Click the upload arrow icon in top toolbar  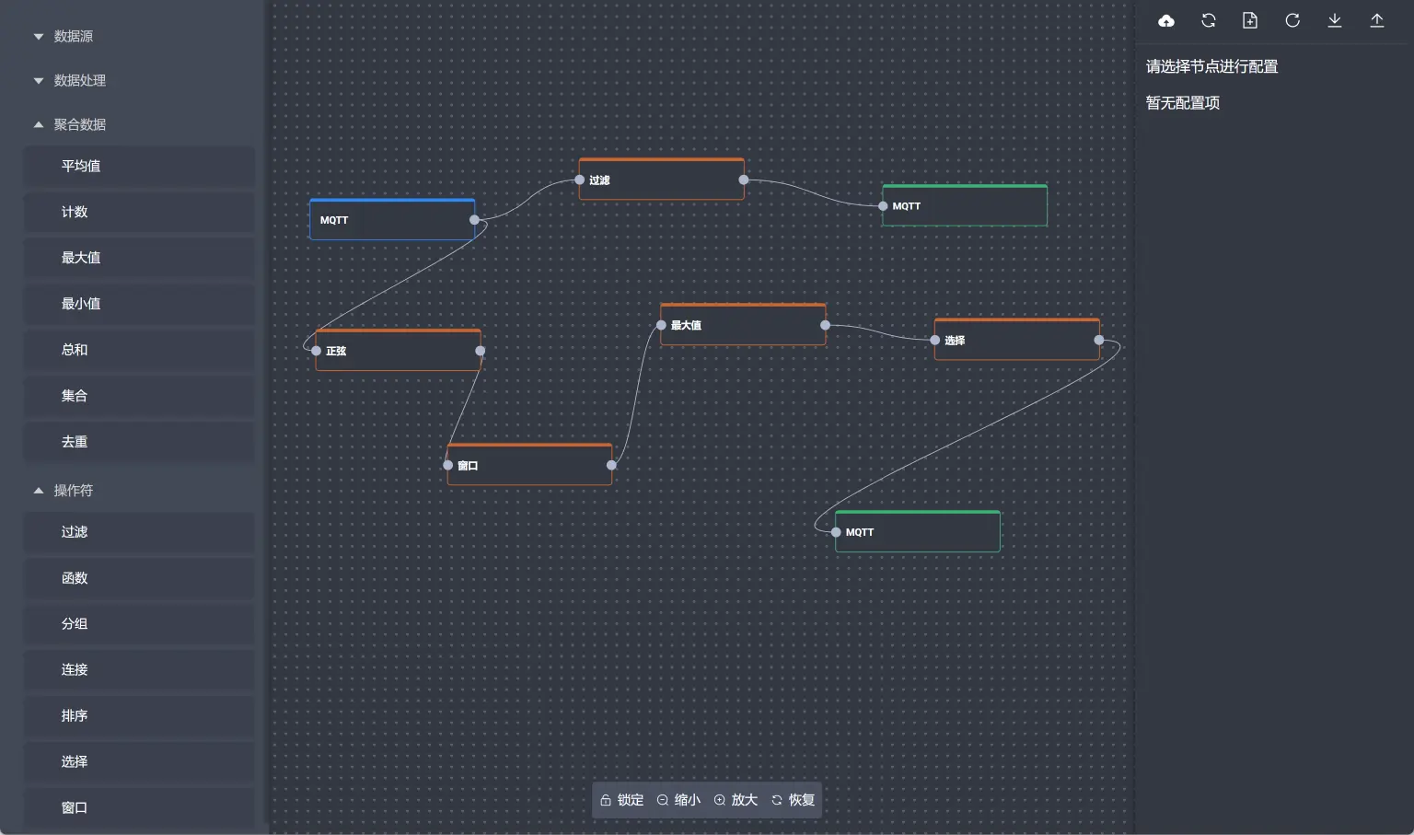pos(1377,21)
